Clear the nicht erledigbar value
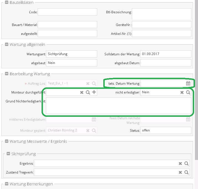This screenshot has width=198, height=189. [182, 92]
